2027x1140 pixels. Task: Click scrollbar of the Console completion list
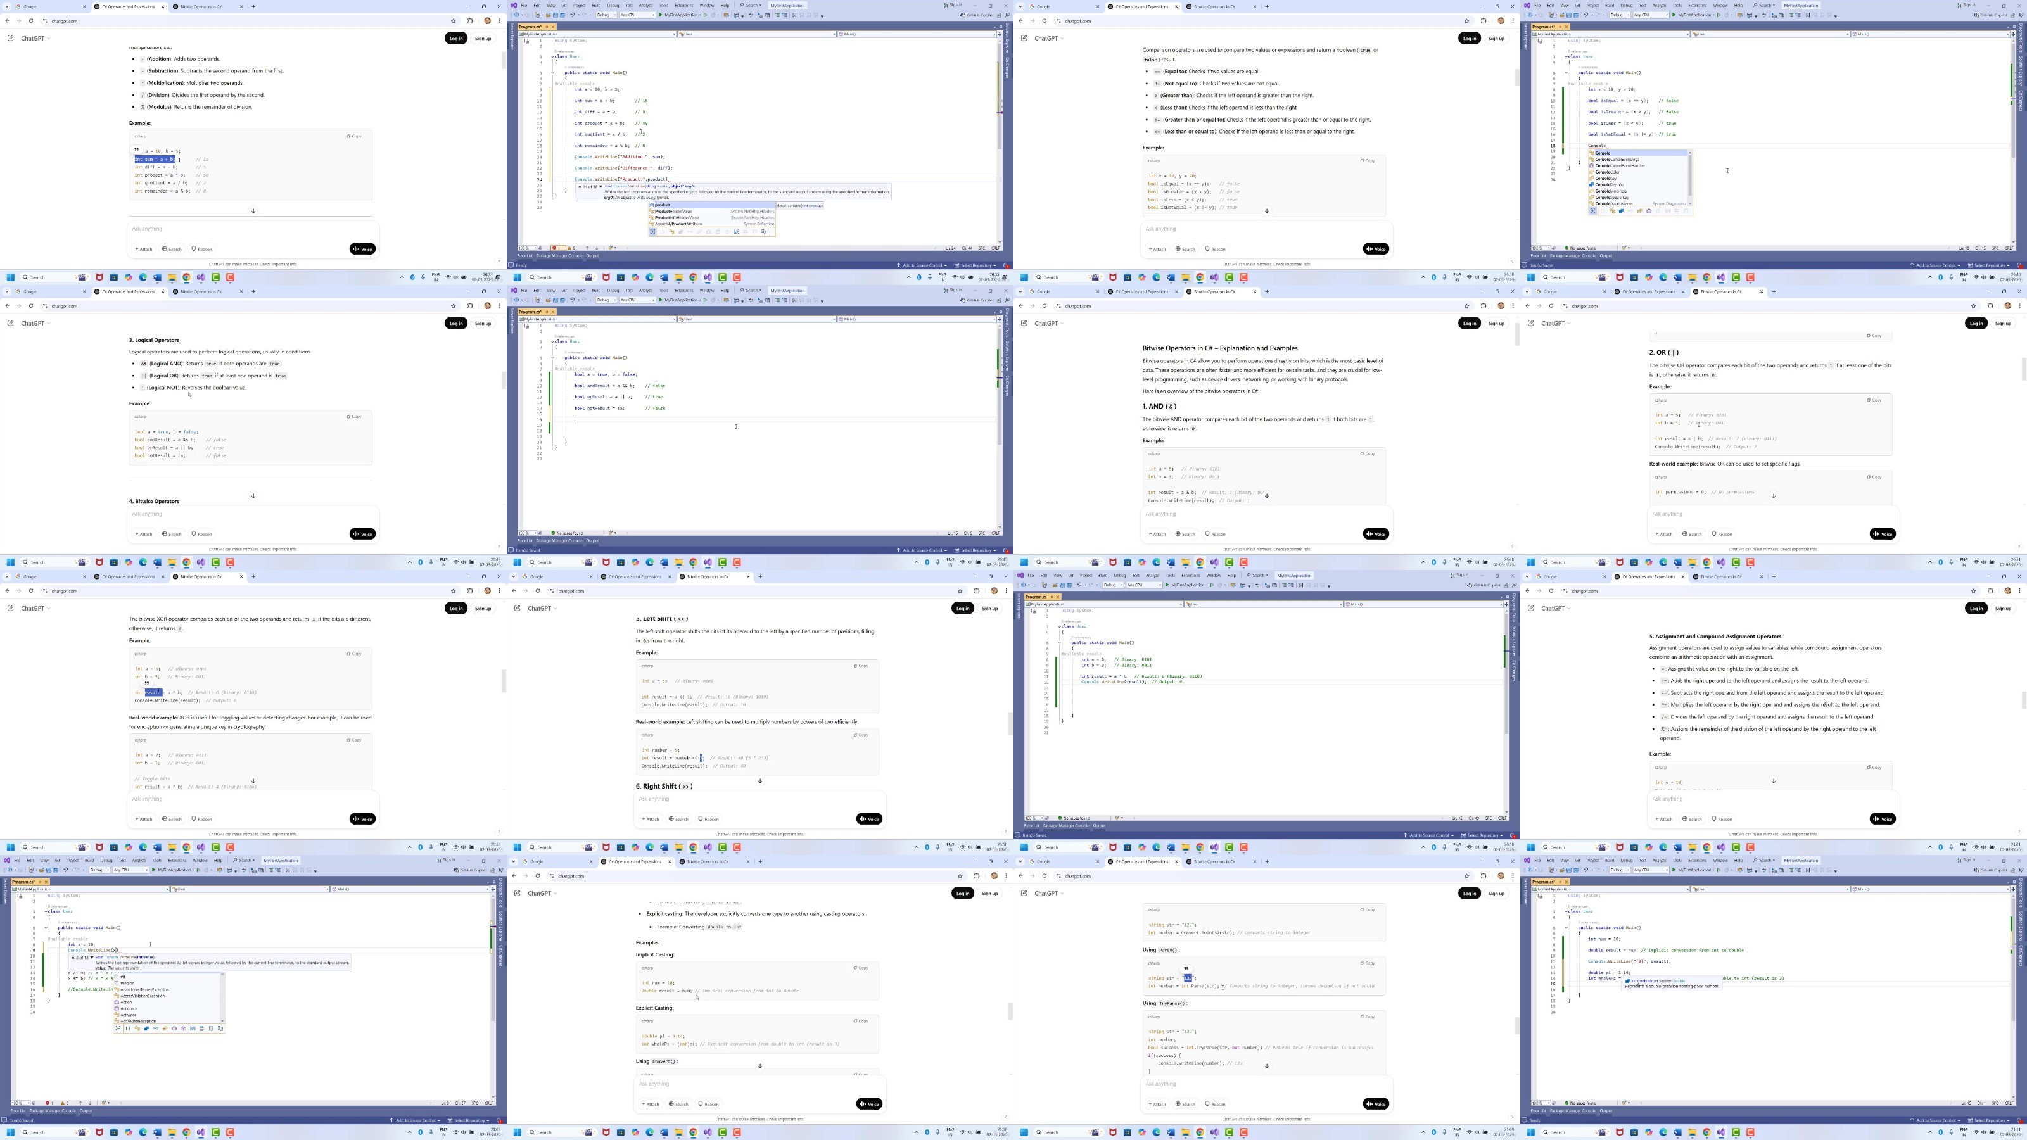(x=1689, y=179)
